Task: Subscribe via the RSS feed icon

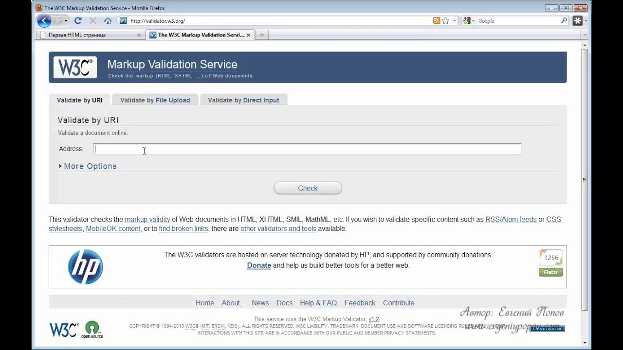Action: point(437,21)
